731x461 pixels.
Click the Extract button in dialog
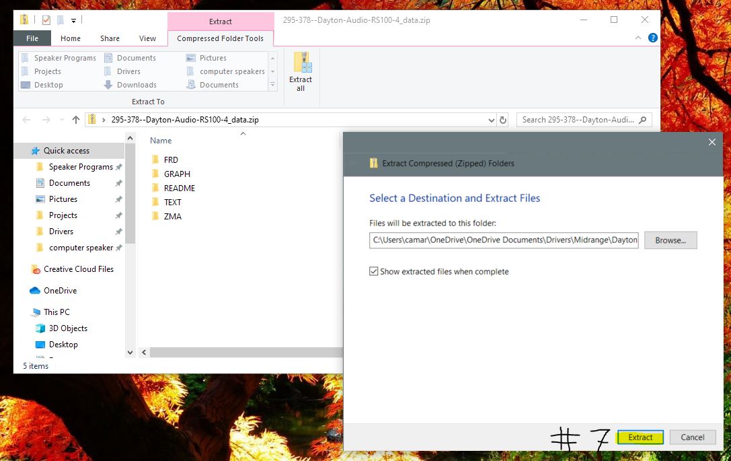[x=640, y=437]
